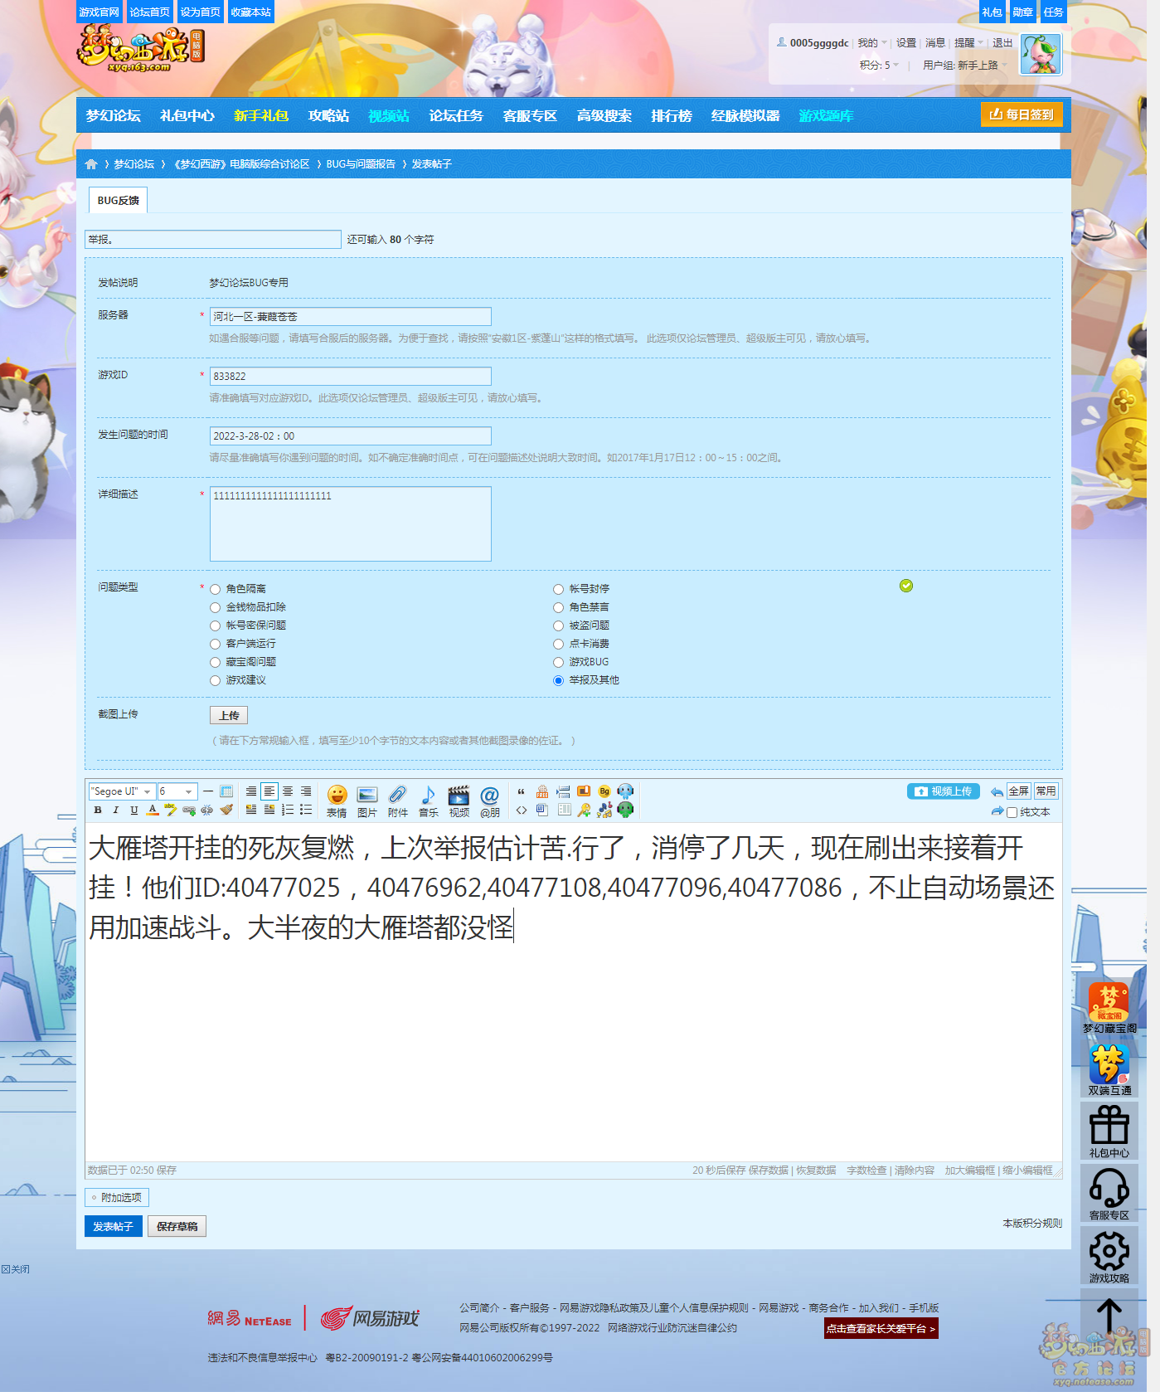The height and width of the screenshot is (1392, 1160).
Task: Open the 用户组: 新手上路 dropdown
Action: pos(964,66)
